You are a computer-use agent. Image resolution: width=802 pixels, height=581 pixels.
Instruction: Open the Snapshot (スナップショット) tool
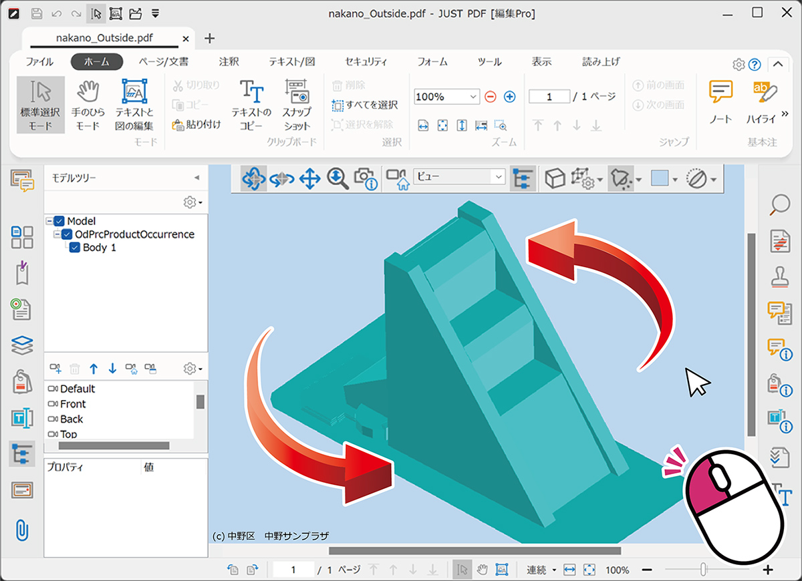(x=296, y=104)
